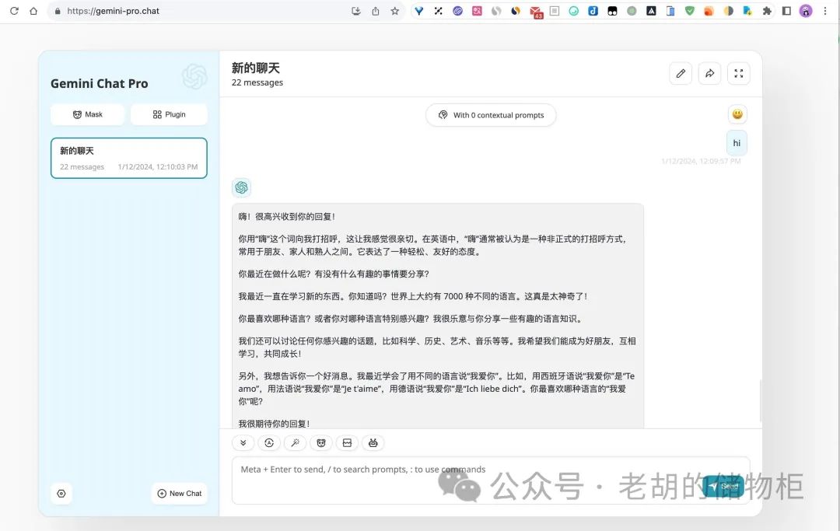Focus the message input text box
Viewport: 840px width, 531px height.
point(491,480)
